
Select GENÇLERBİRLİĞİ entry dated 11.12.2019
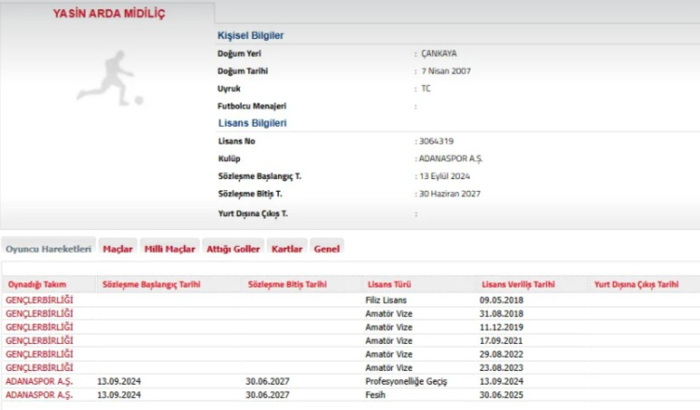click(x=39, y=327)
